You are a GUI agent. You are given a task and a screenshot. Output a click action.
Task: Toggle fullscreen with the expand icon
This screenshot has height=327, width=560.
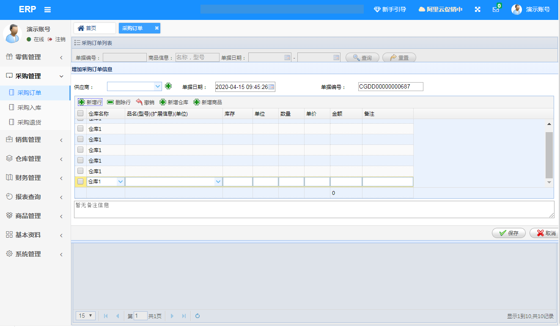pyautogui.click(x=478, y=9)
